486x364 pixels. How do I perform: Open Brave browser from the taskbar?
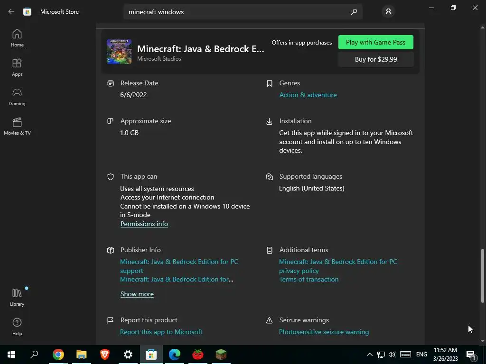pyautogui.click(x=105, y=355)
